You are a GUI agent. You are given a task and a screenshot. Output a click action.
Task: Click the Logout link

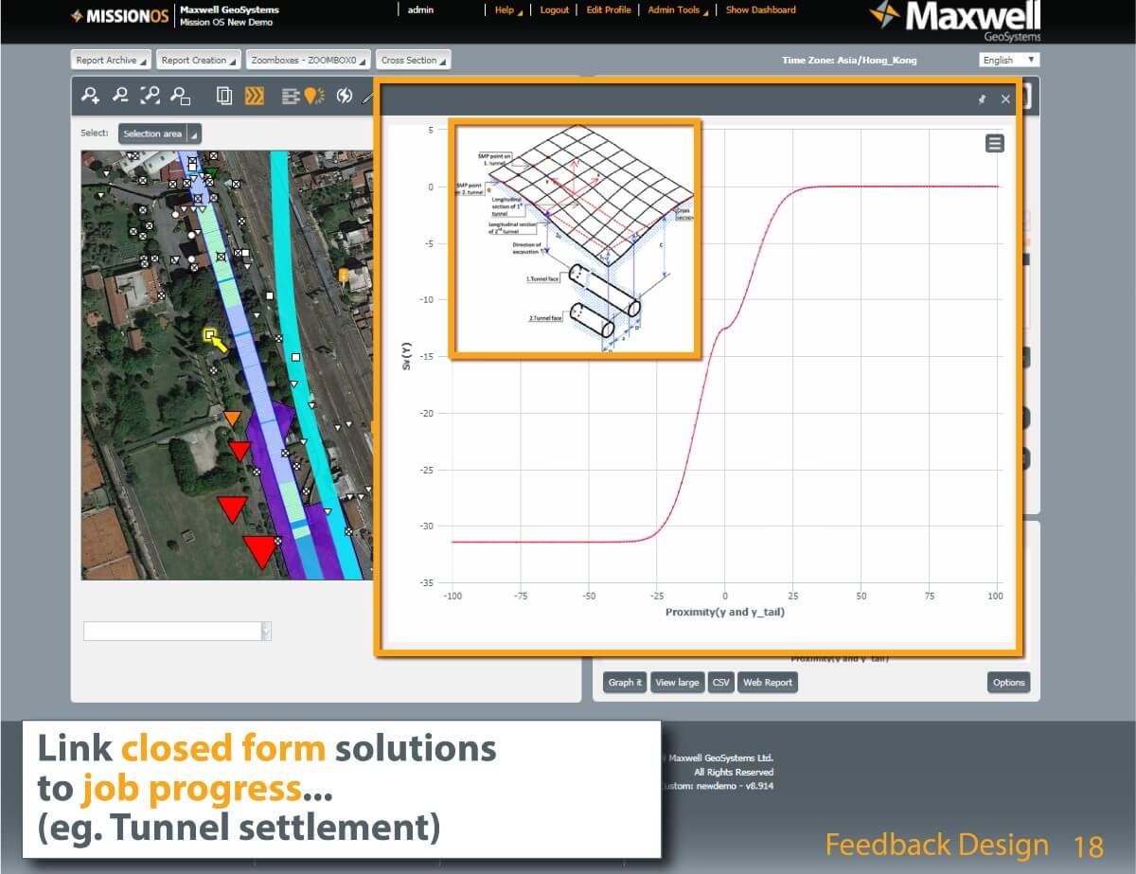tap(555, 9)
